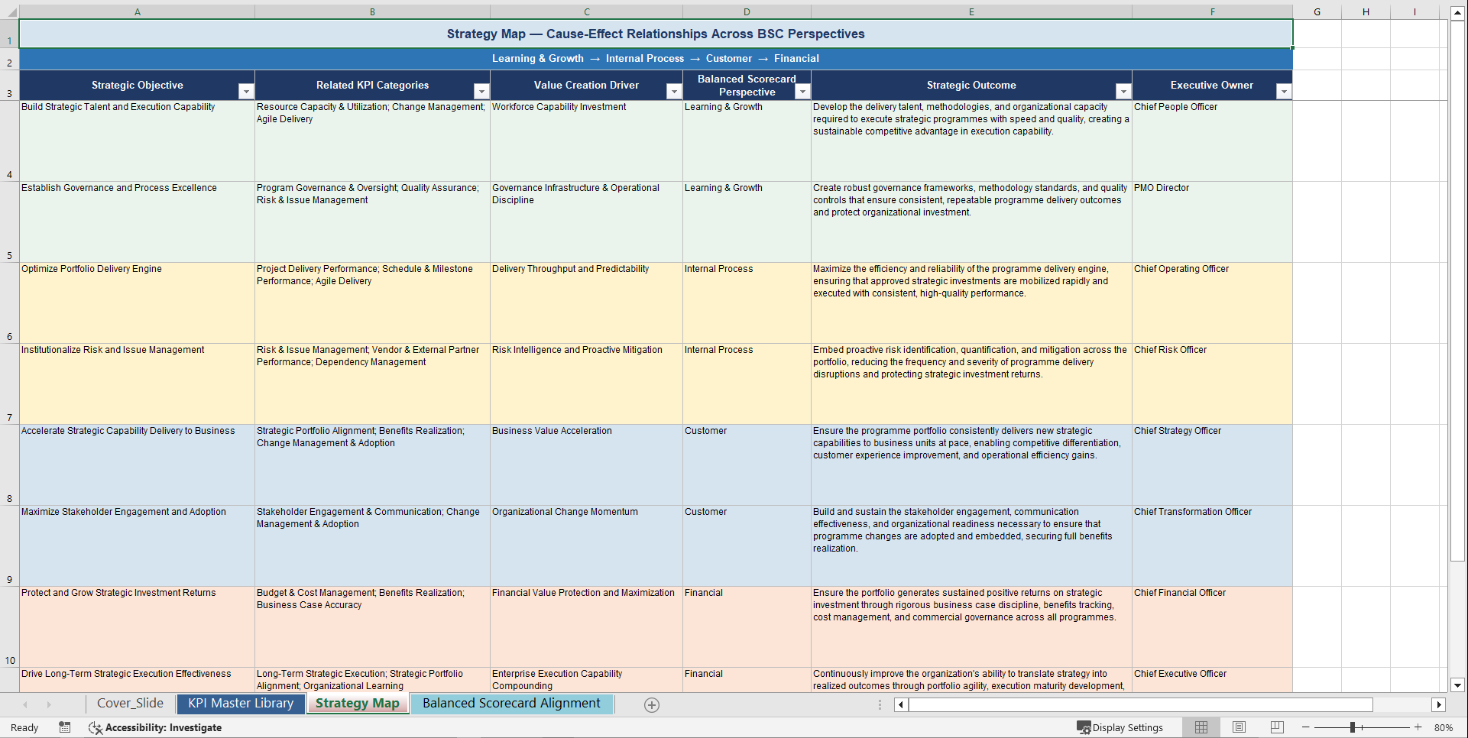Select 'Optimize Portfolio Delivery Engine' cell

click(138, 303)
